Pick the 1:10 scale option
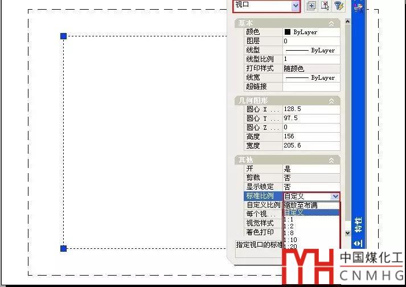 pos(311,240)
